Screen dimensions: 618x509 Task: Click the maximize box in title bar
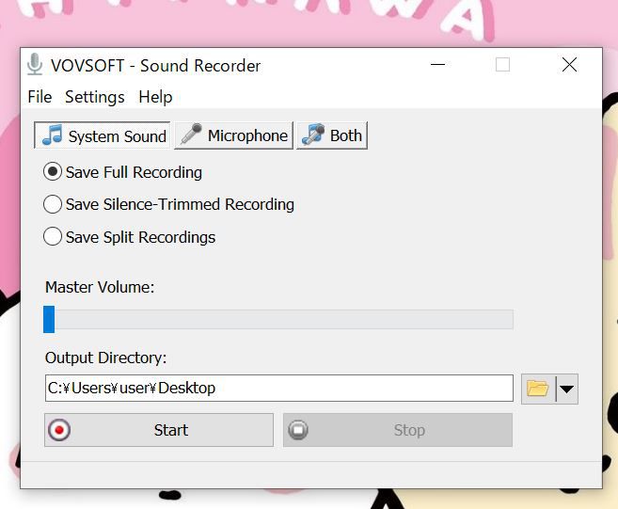[502, 64]
